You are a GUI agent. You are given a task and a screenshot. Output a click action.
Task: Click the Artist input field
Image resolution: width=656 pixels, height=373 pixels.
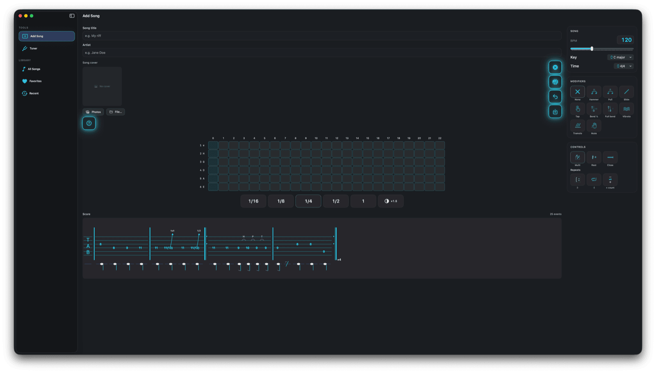(x=322, y=52)
